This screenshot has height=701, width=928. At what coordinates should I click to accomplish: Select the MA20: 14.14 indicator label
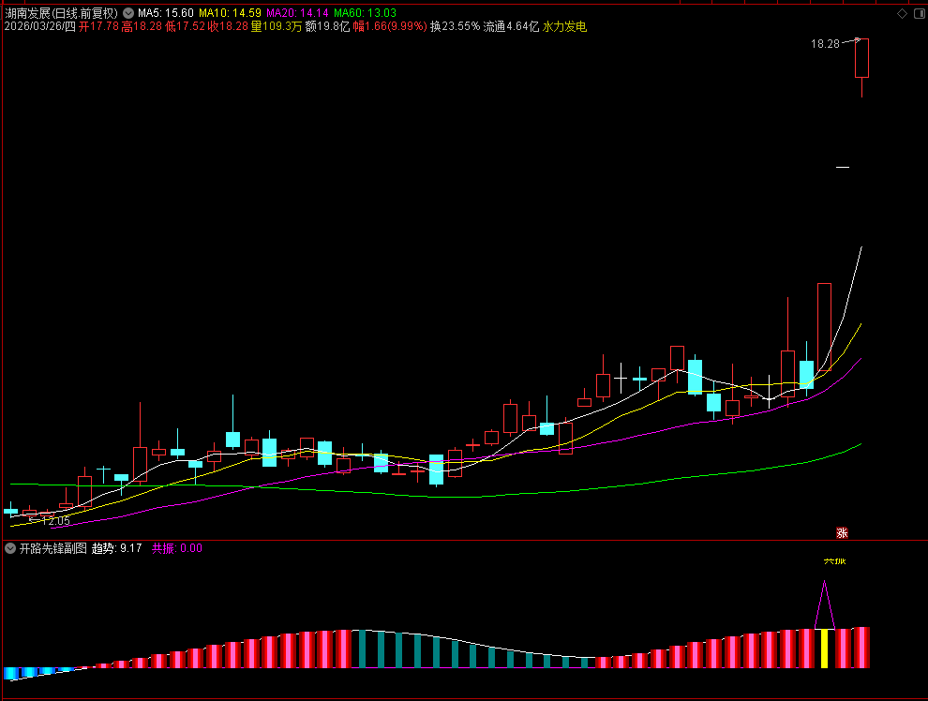297,13
